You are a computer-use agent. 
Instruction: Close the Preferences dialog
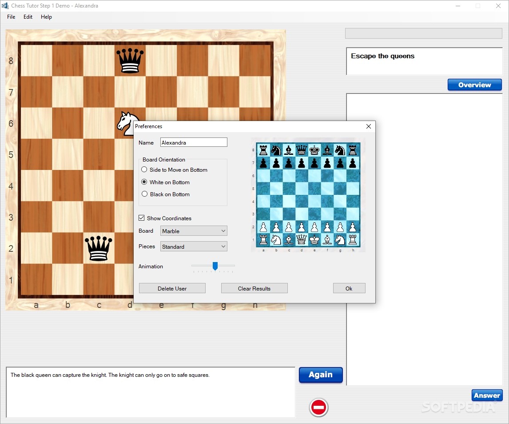pos(369,126)
